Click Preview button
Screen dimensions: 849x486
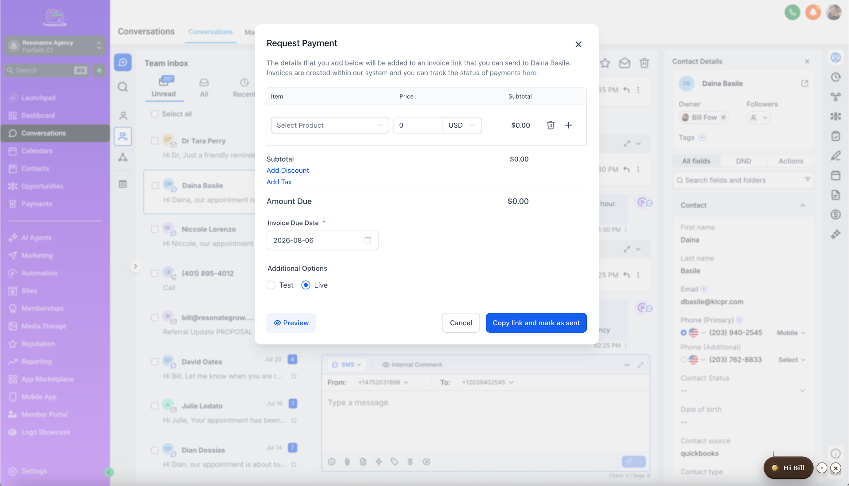[x=291, y=323]
